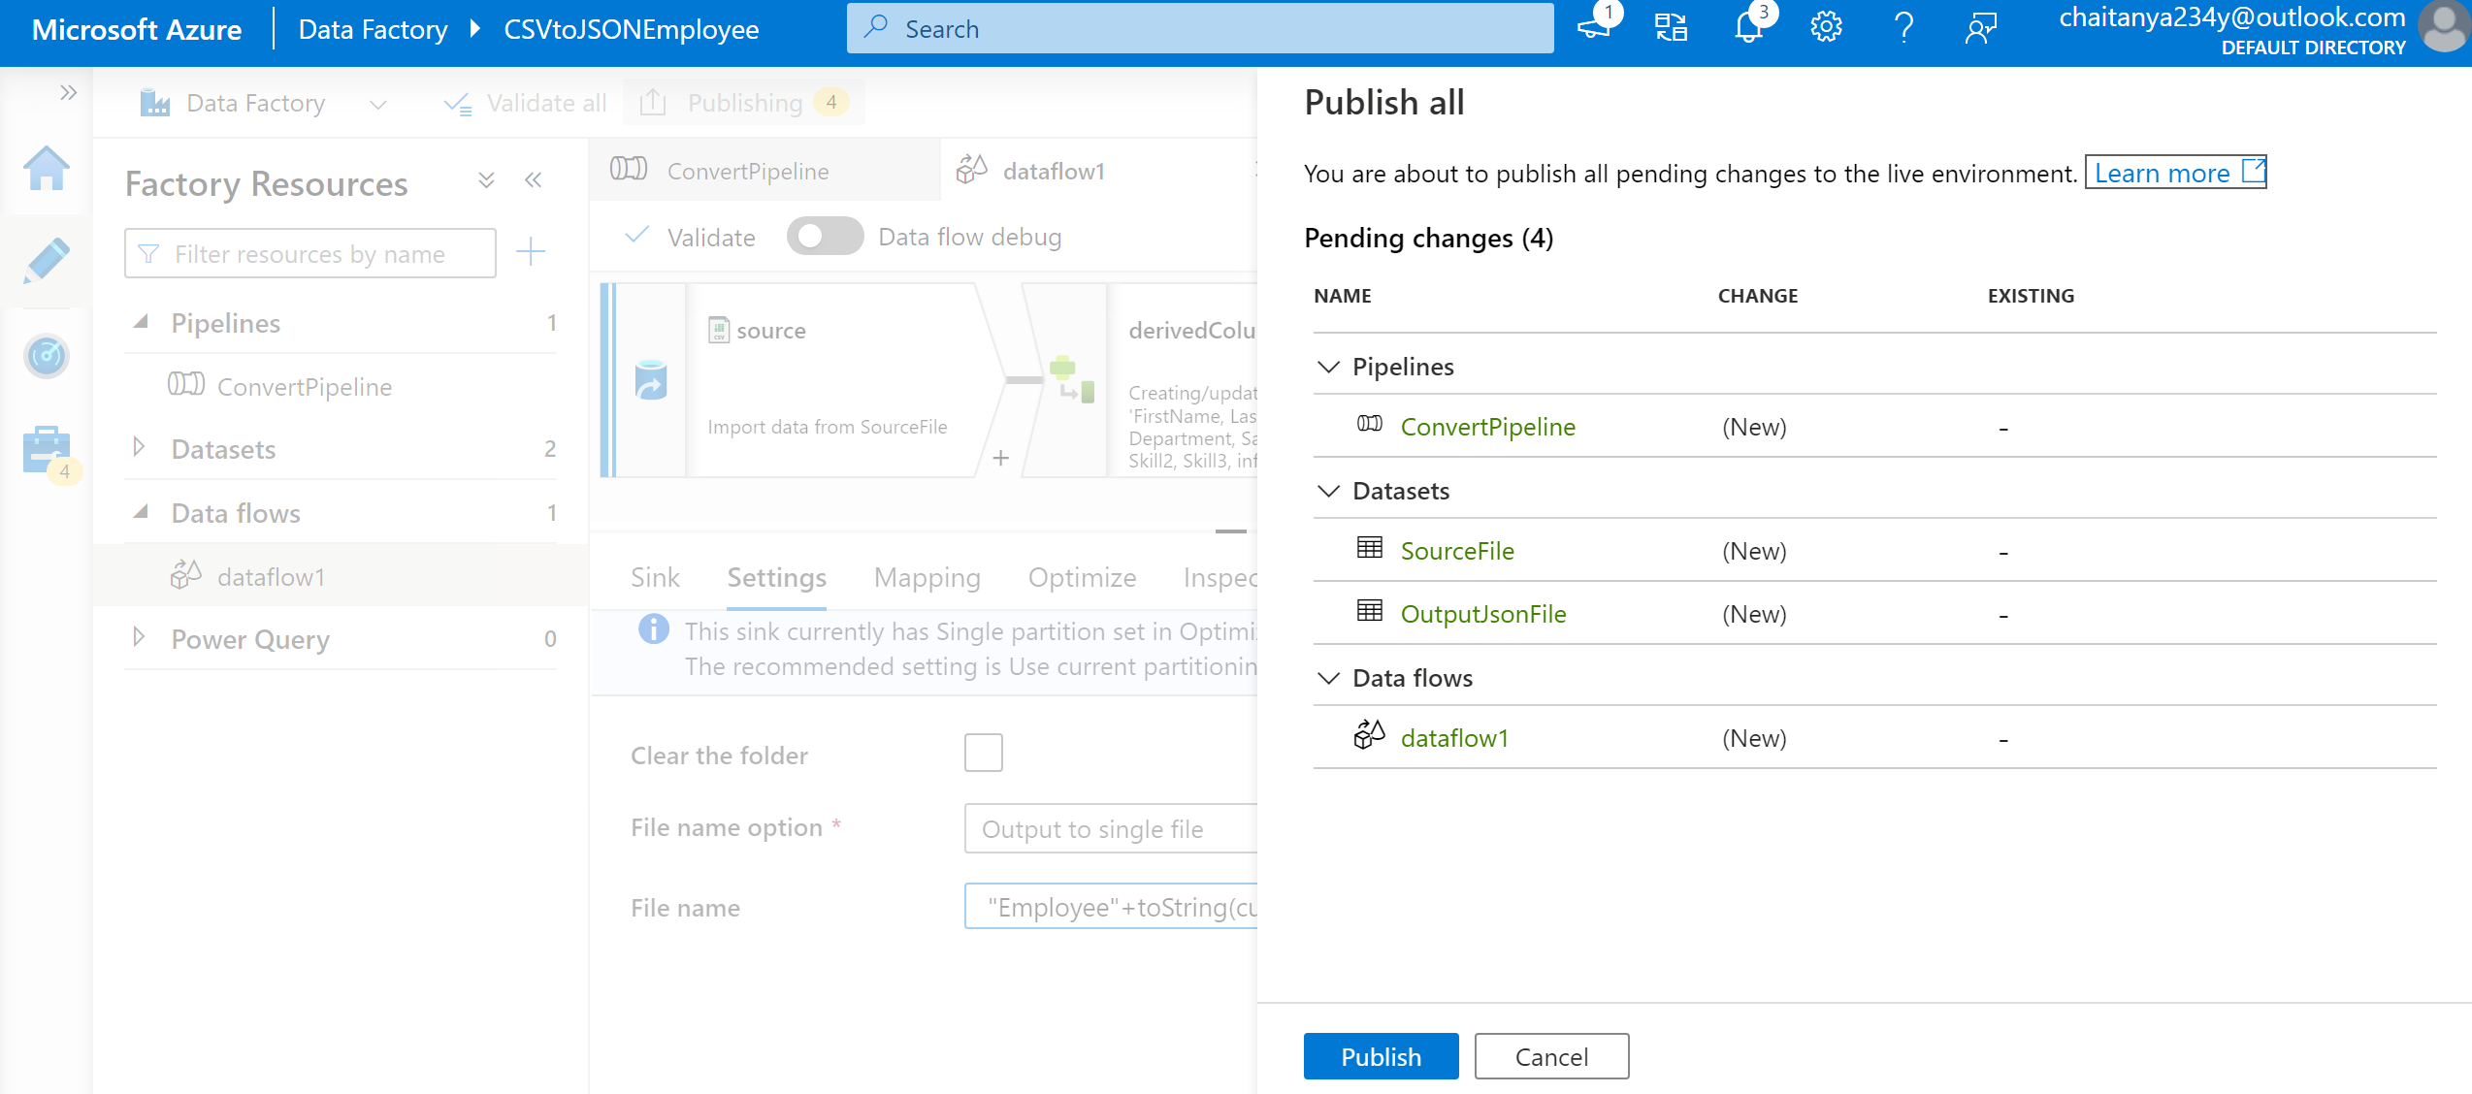Image resolution: width=2472 pixels, height=1094 pixels.
Task: Click the File name expression field
Action: coord(1112,906)
